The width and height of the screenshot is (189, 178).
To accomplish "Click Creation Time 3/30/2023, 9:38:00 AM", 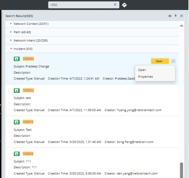I will click(x=75, y=173).
